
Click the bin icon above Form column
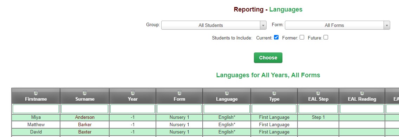[x=179, y=93]
